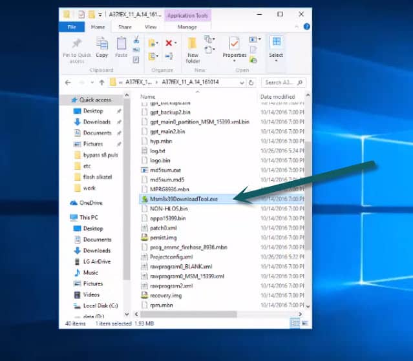The image size is (413, 361).
Task: Click the Refresh button beside address bar
Action: 251,83
